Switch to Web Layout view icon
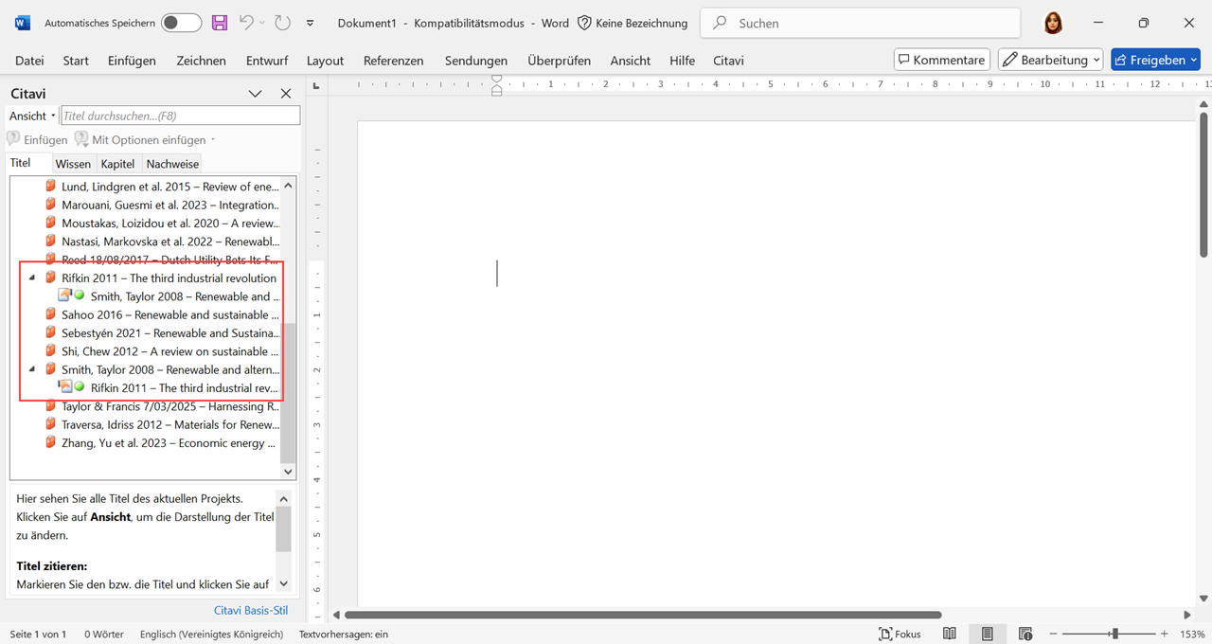The width and height of the screenshot is (1212, 644). (1025, 634)
